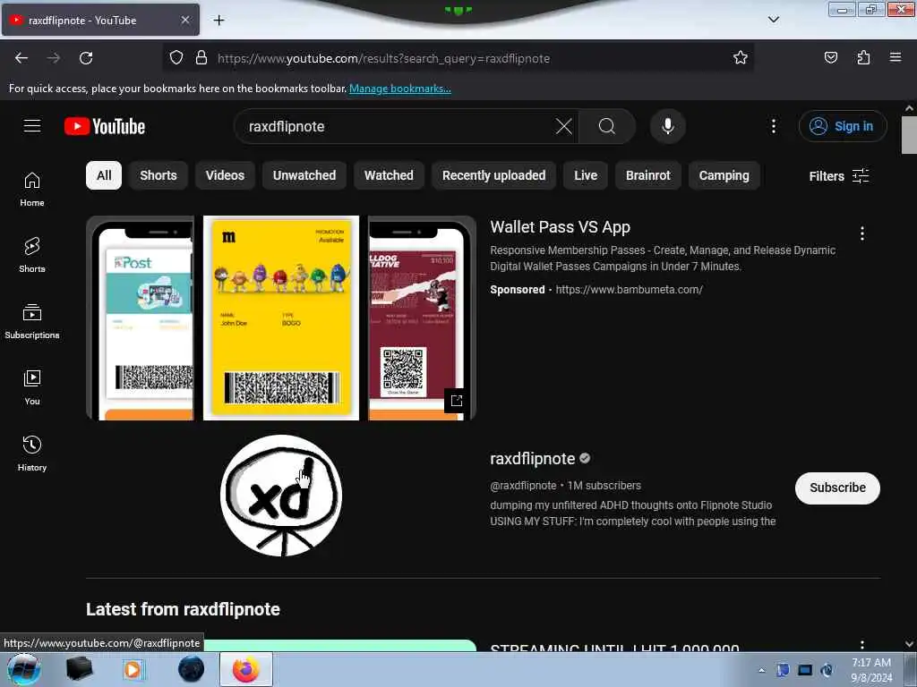Open the Wallet Pass VS App ad title
Screen dimensions: 917x687
[x=561, y=226]
